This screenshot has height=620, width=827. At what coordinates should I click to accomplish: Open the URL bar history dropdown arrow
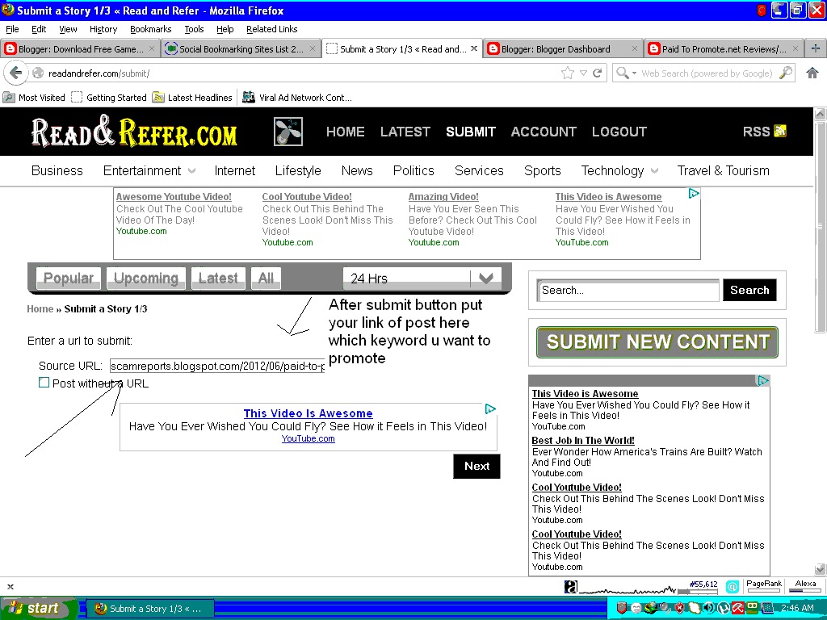(583, 73)
